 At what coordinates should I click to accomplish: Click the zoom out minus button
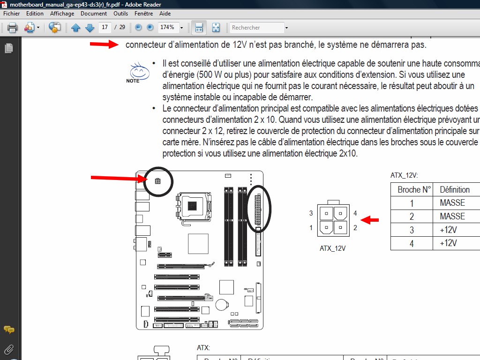tap(138, 28)
